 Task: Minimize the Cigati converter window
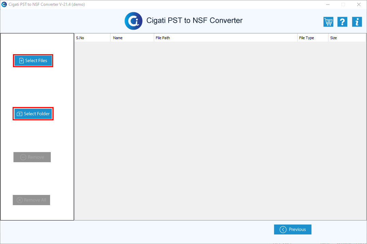(x=328, y=4)
